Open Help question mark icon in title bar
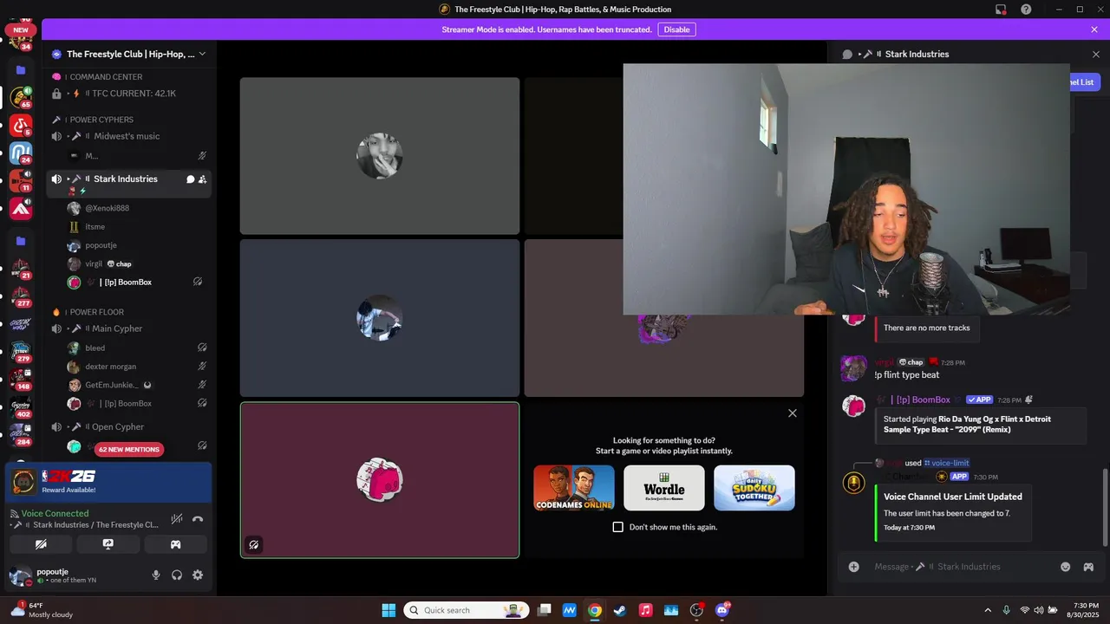Screen dimensions: 1110x624 pyautogui.click(x=1026, y=10)
